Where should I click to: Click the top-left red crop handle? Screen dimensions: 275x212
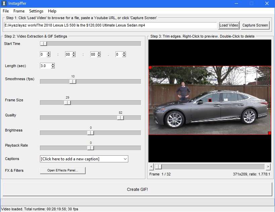point(150,67)
